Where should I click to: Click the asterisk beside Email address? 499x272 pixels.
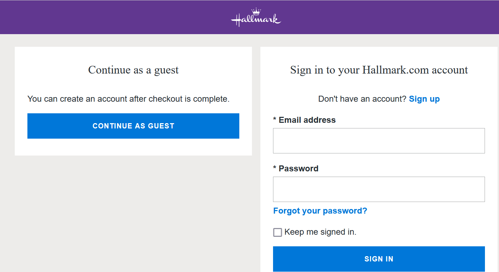coord(275,120)
